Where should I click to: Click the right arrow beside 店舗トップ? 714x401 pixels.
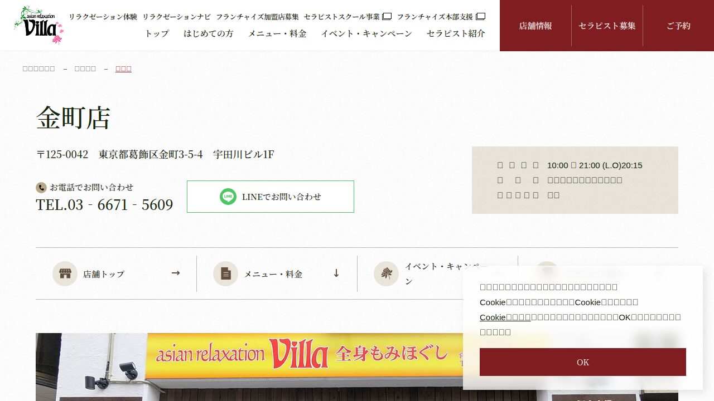pyautogui.click(x=176, y=273)
